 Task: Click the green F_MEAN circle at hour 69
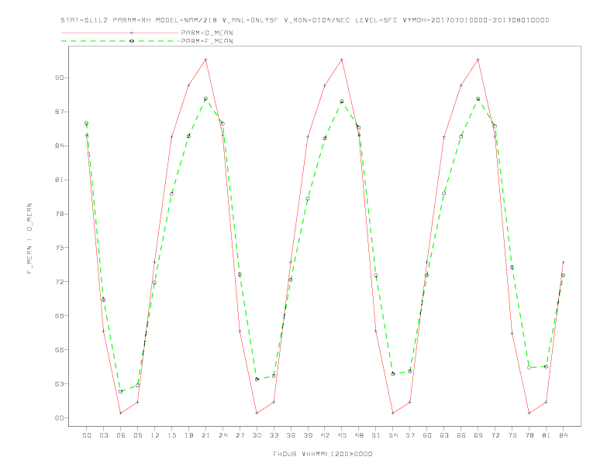[x=478, y=99]
